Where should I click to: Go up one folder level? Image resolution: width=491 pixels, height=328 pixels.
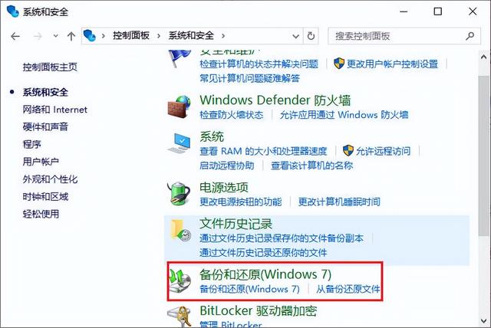[x=71, y=36]
